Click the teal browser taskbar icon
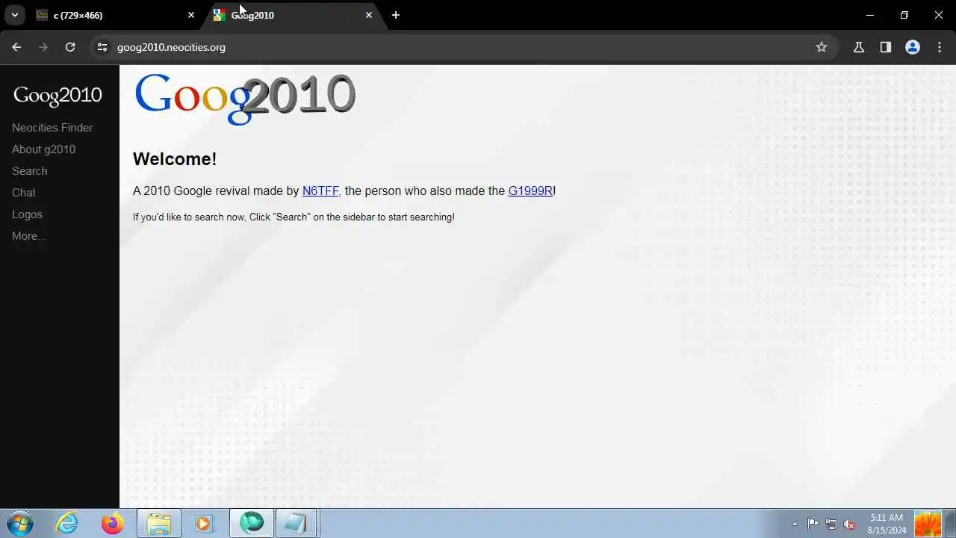 (x=252, y=523)
